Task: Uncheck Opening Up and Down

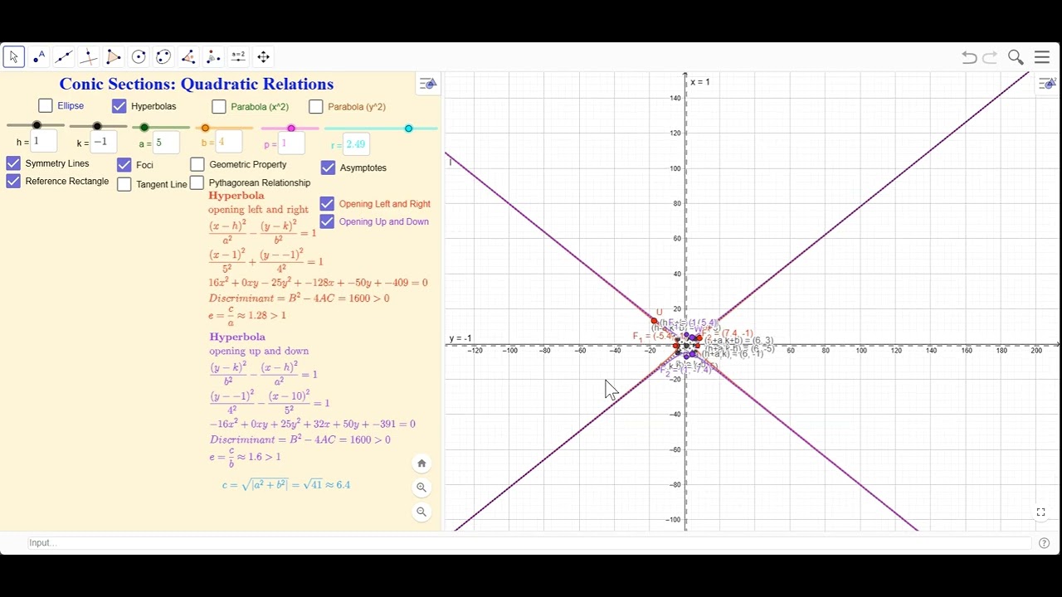Action: pos(327,221)
